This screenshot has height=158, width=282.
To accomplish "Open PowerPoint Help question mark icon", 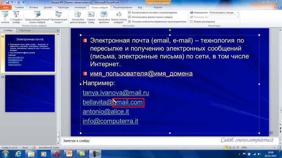I will [x=280, y=7].
